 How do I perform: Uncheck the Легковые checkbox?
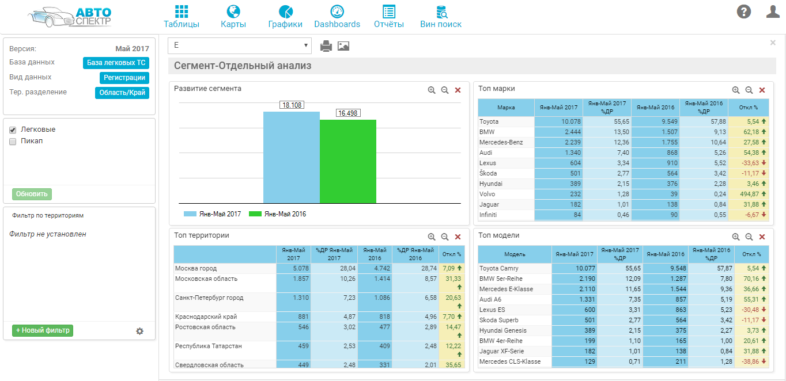tap(12, 129)
